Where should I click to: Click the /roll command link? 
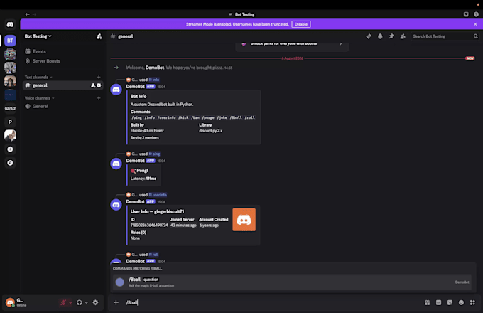click(x=153, y=255)
